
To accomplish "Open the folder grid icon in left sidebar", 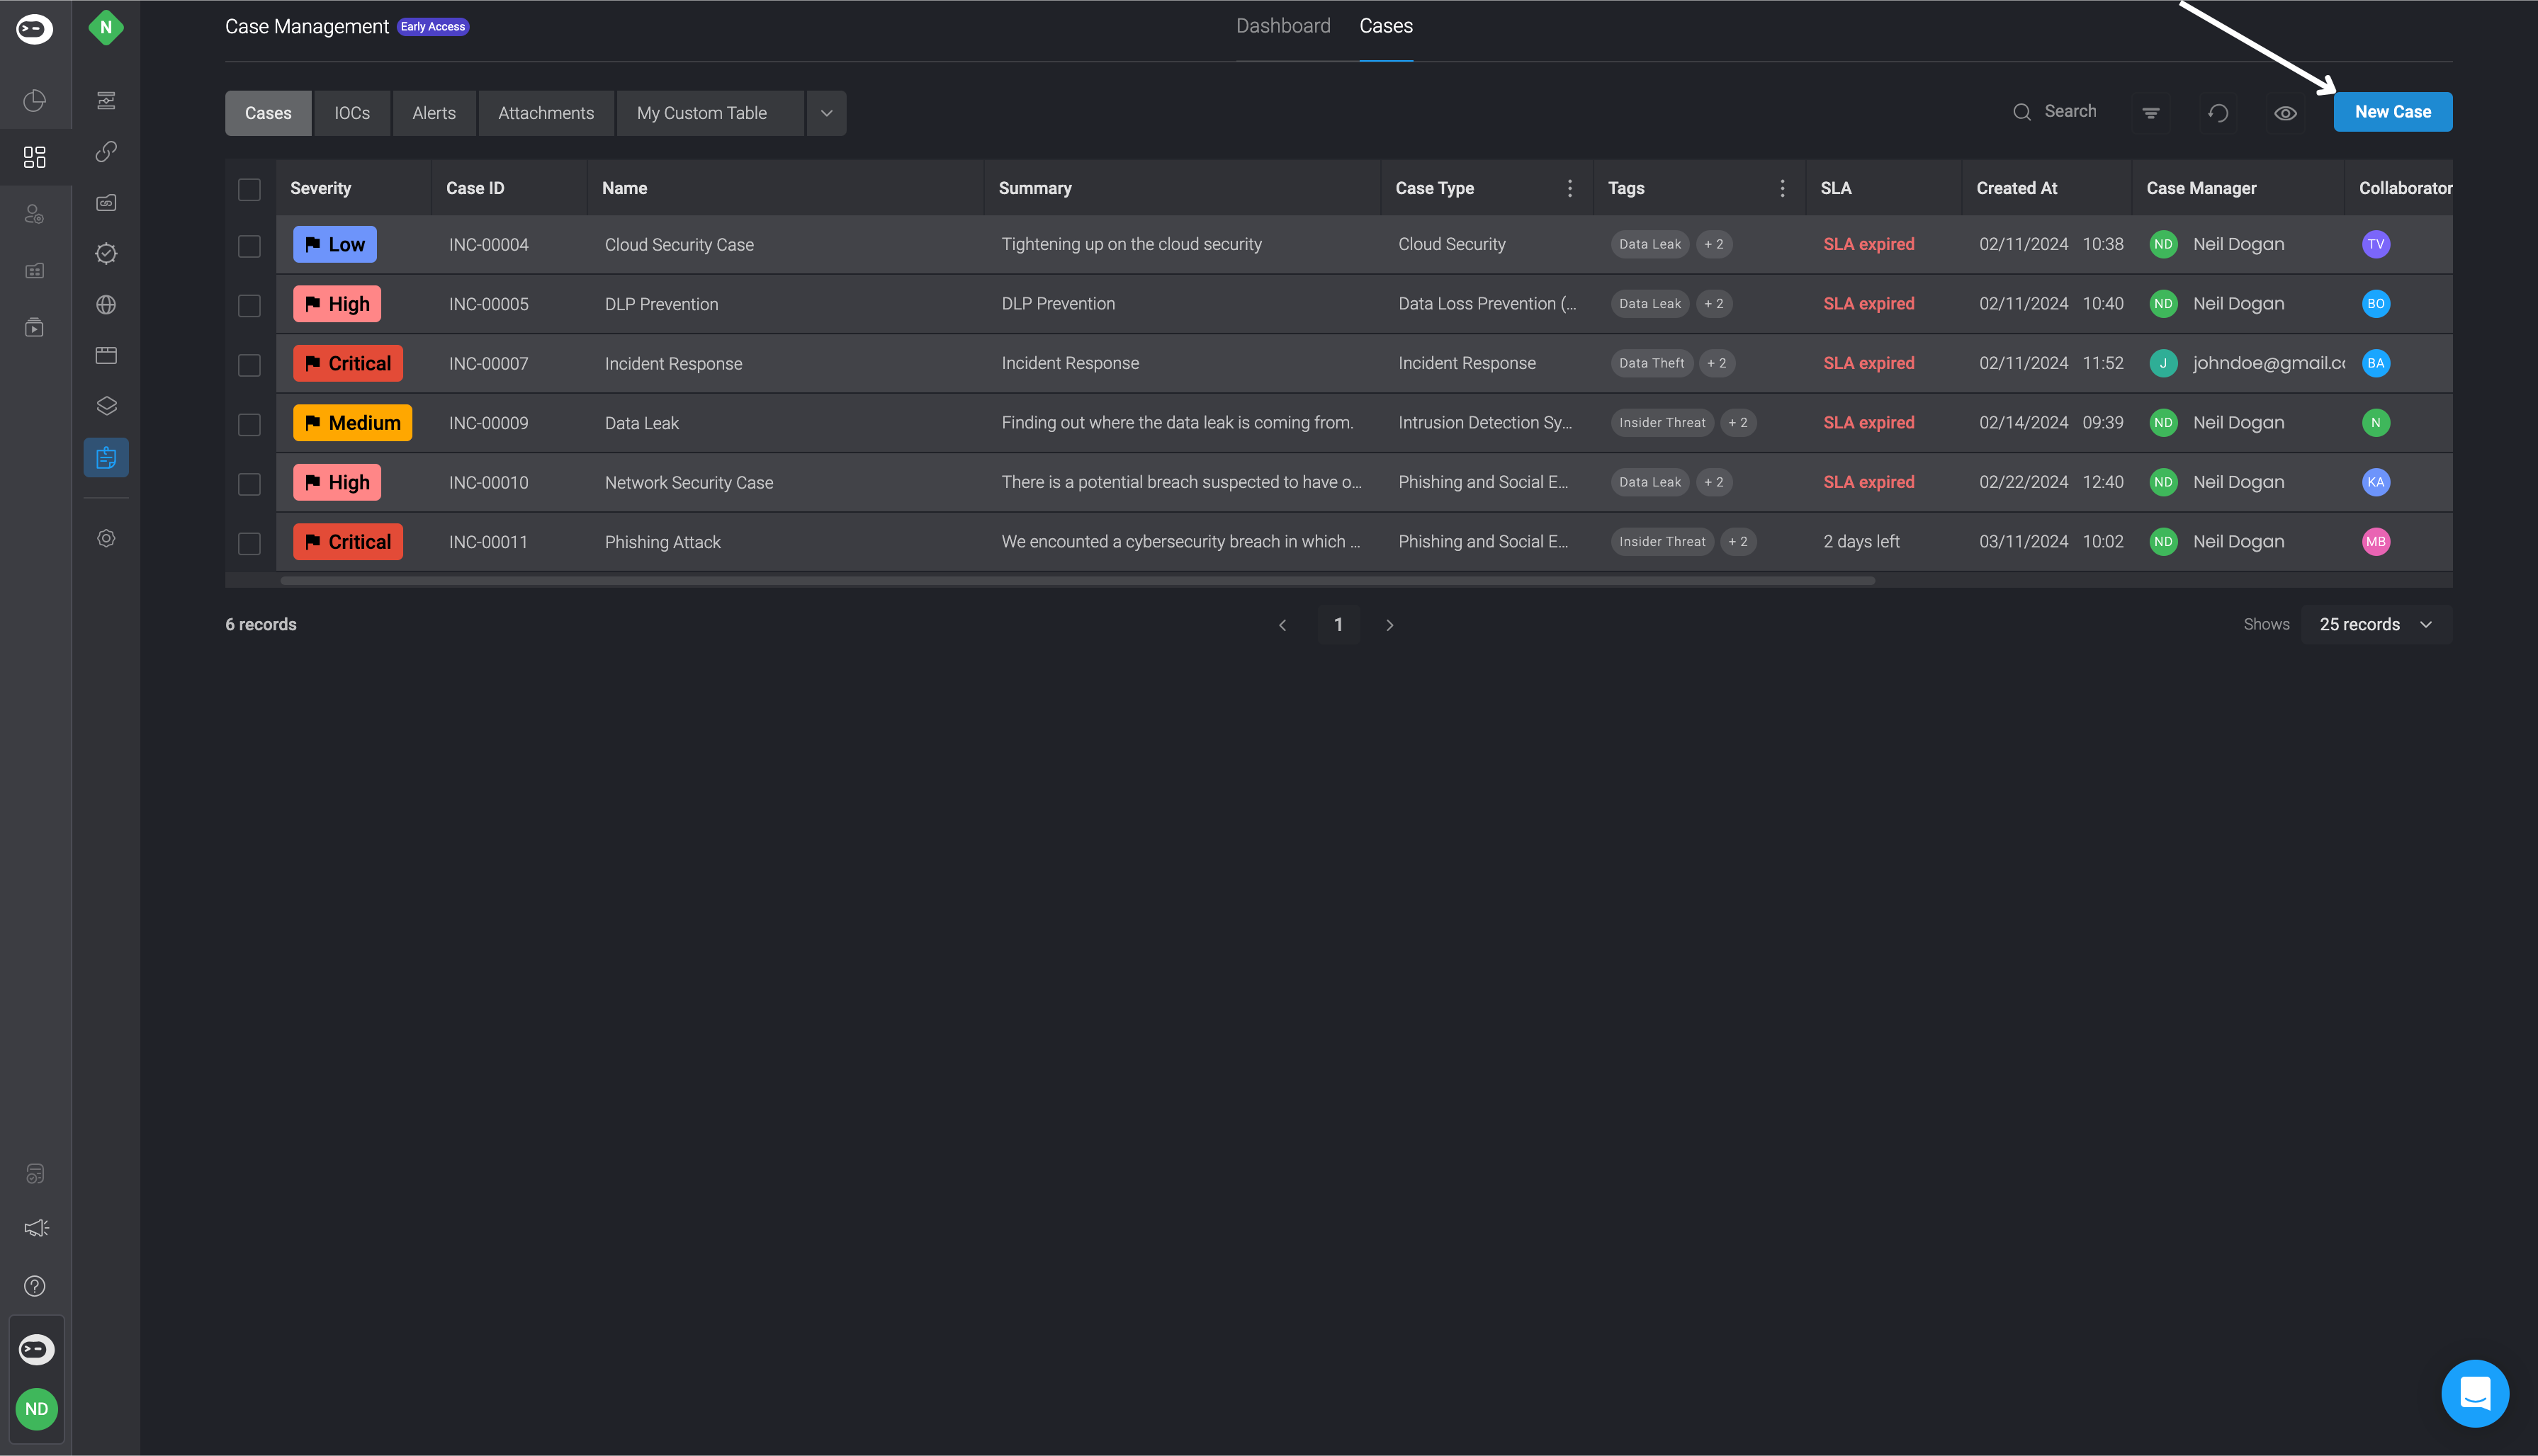I will (35, 271).
